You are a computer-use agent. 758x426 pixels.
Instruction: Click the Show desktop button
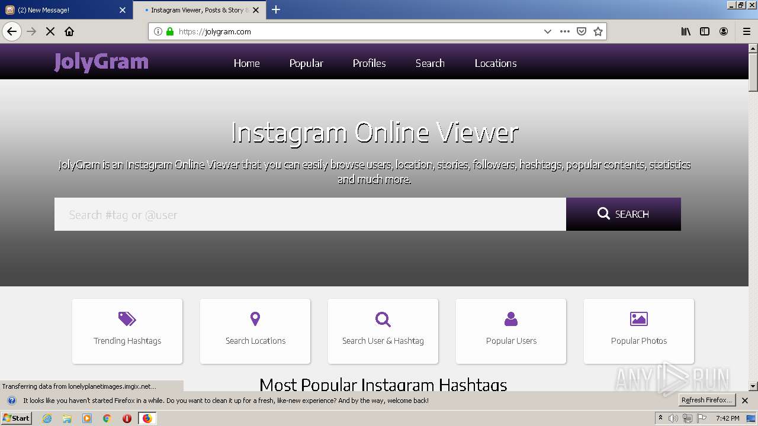751,418
